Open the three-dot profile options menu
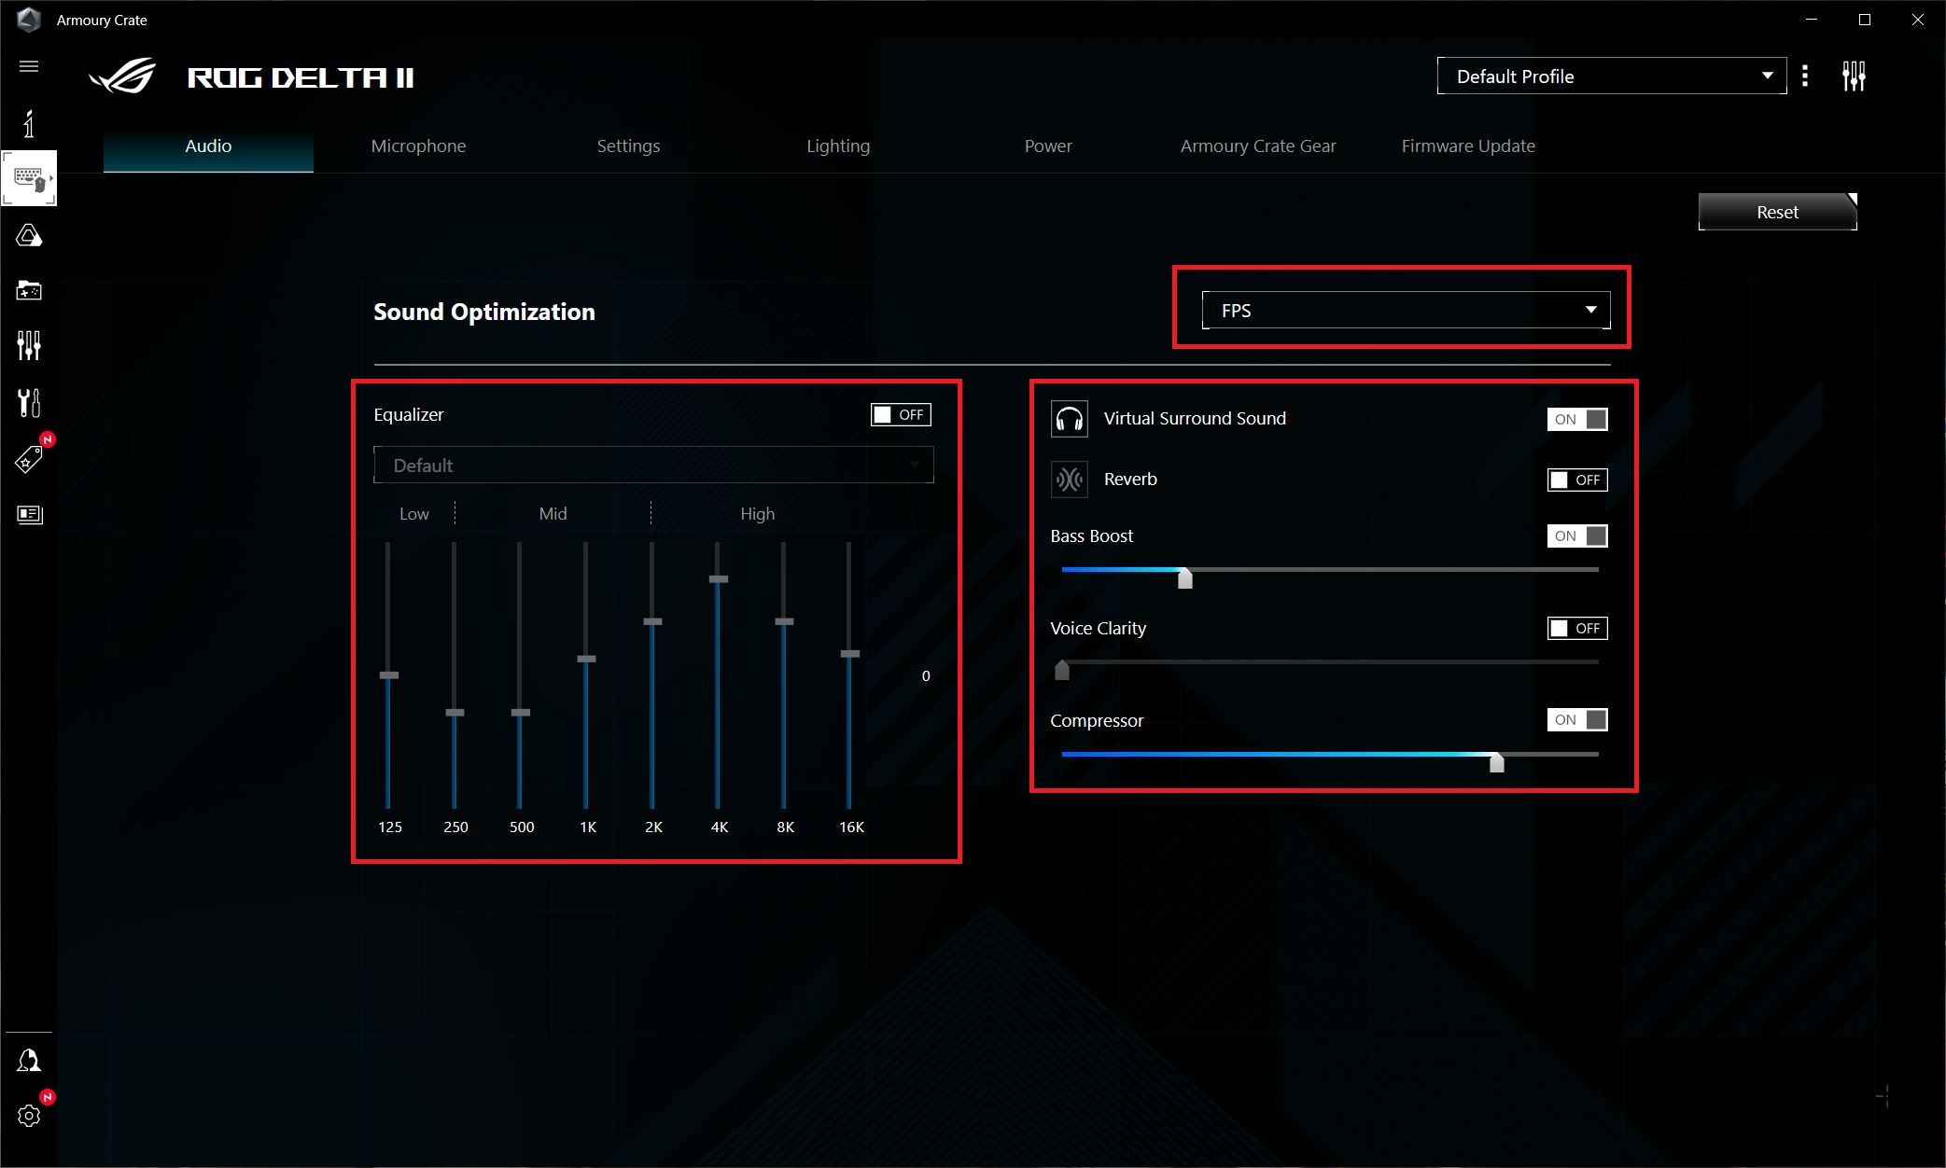This screenshot has width=1946, height=1168. [1805, 76]
